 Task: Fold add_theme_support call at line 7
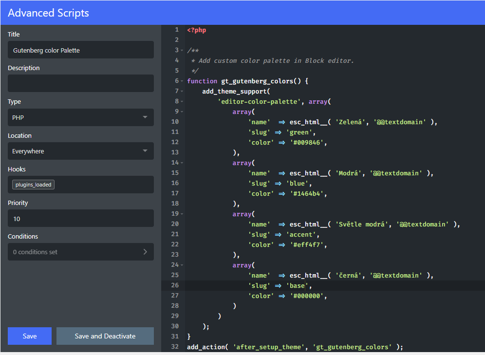[182, 91]
